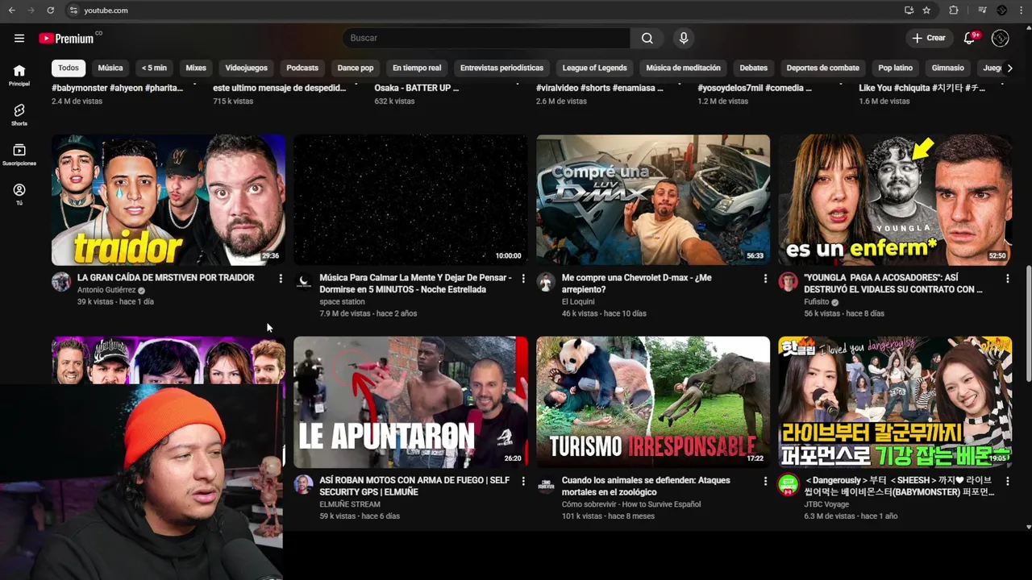Open title LA GRAN CAÍDA DE MRSTIVEN POR TRAIDOR
Viewport: 1032px width, 580px height.
[165, 278]
